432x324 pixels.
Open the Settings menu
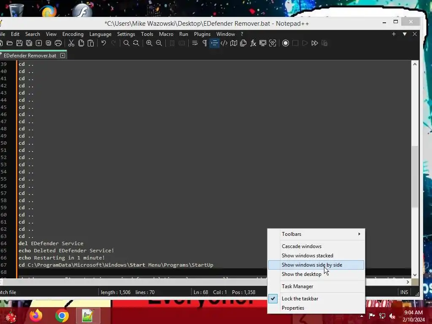[x=126, y=34]
